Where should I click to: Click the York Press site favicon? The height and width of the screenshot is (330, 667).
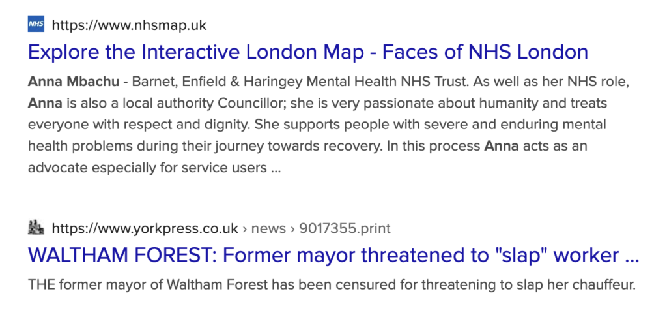(36, 228)
